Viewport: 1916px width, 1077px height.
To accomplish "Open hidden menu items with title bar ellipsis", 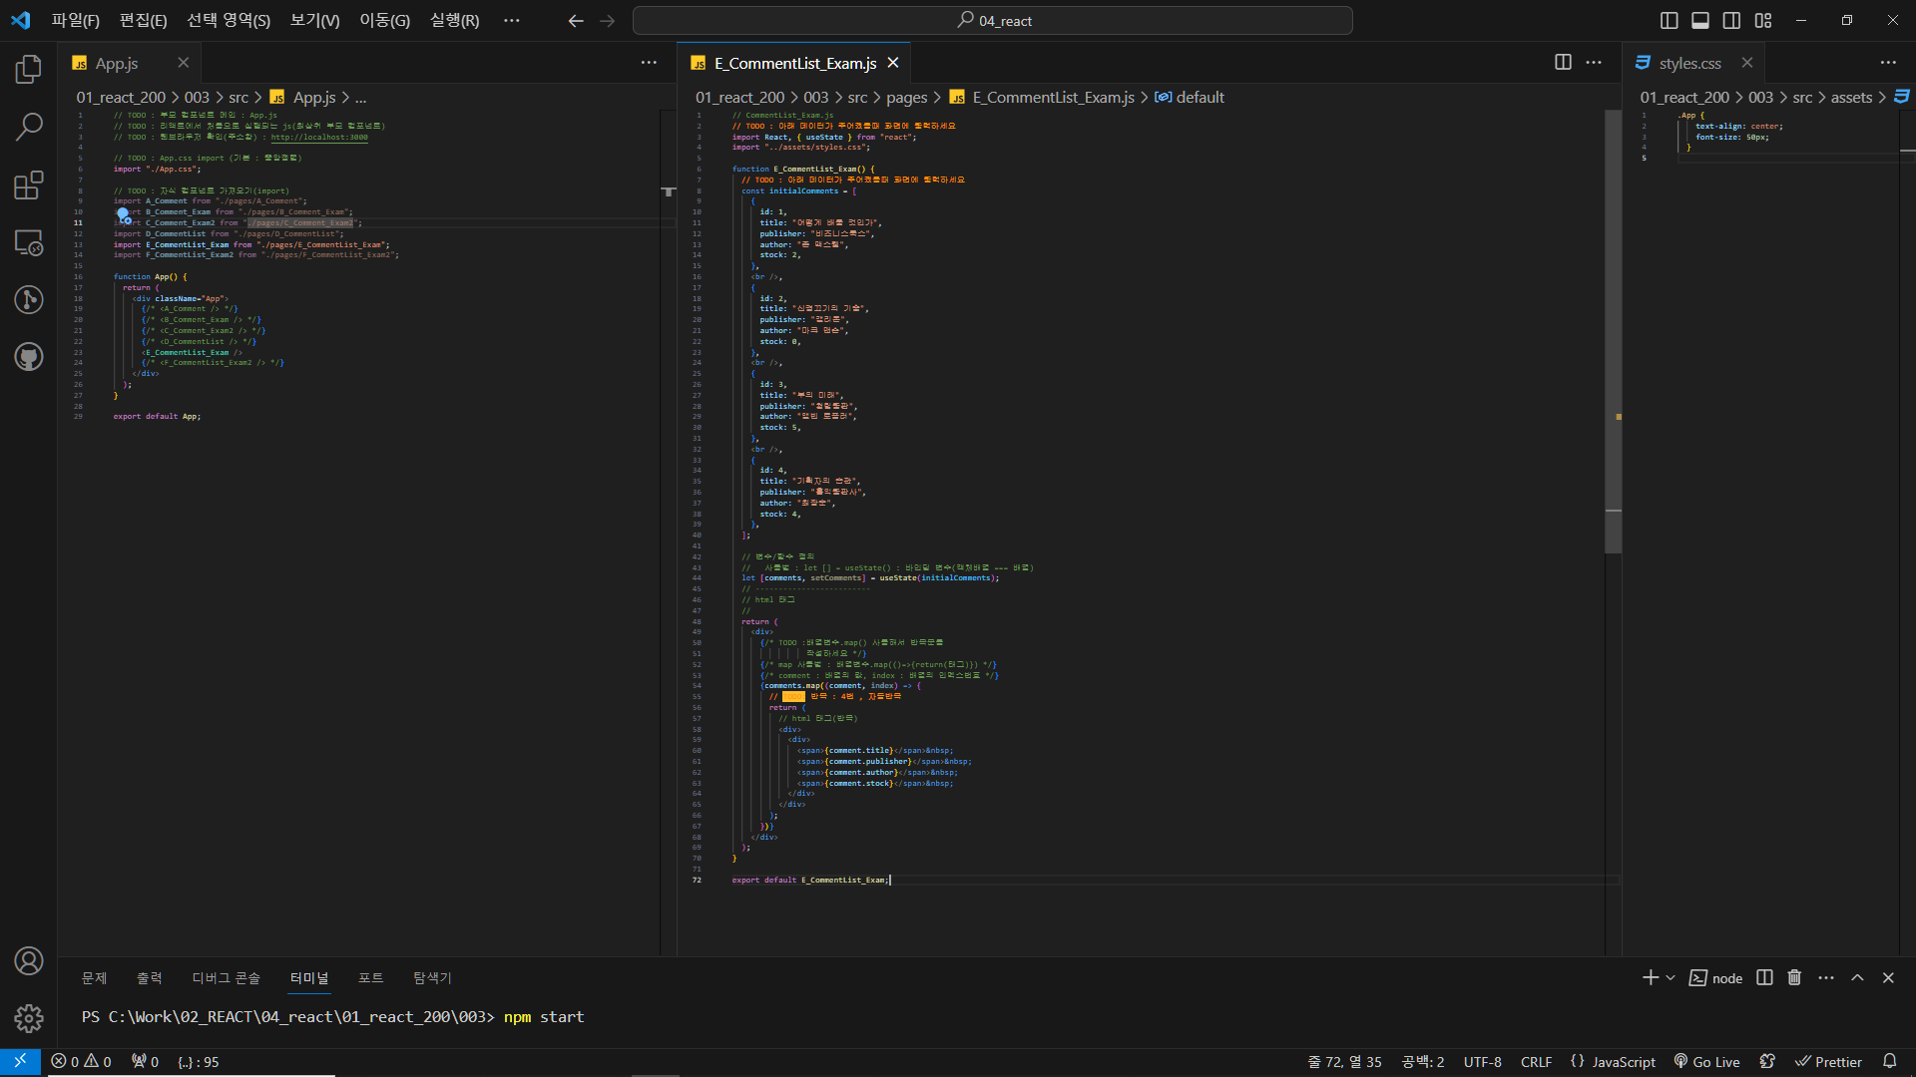I will click(x=512, y=20).
